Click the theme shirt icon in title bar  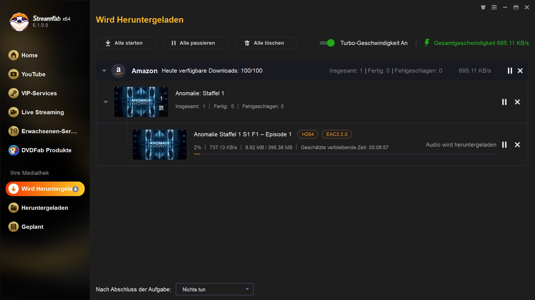click(x=483, y=8)
